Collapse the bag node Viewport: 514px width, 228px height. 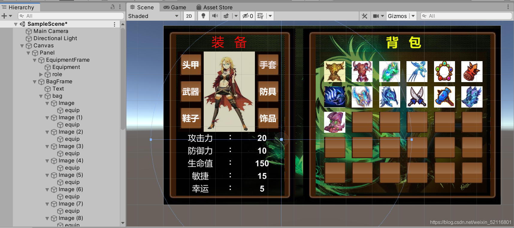(x=41, y=96)
